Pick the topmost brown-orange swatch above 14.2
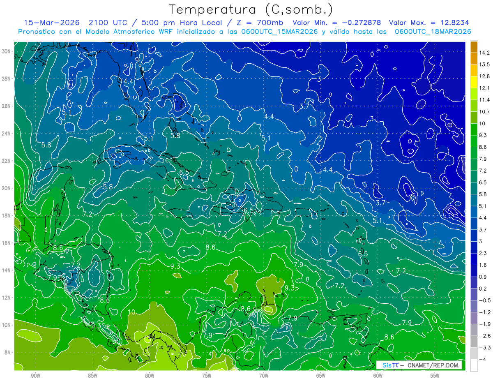The image size is (493, 381). [474, 47]
